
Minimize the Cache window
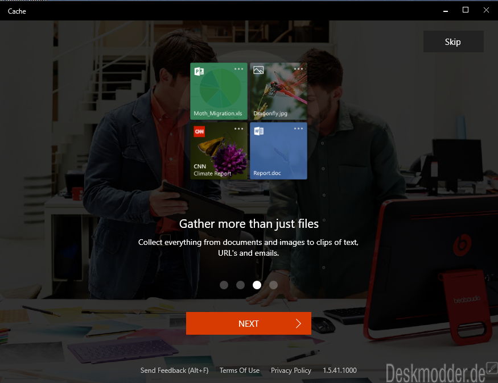click(x=445, y=10)
